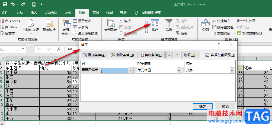Toggle 数据包含标题(H) checkbox
The image size is (272, 125).
(x=207, y=55)
